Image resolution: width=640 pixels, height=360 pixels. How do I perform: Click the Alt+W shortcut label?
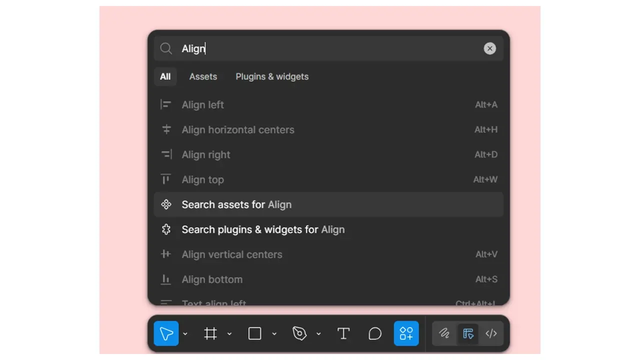pyautogui.click(x=485, y=179)
